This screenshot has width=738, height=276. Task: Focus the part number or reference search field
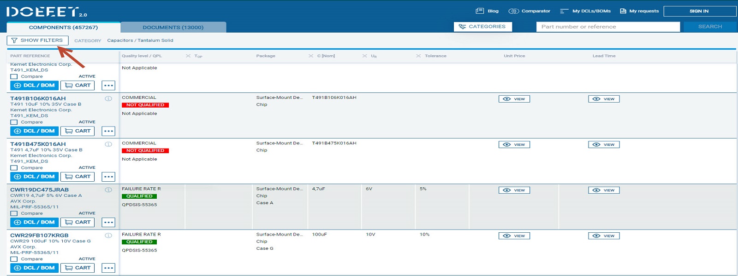[608, 27]
